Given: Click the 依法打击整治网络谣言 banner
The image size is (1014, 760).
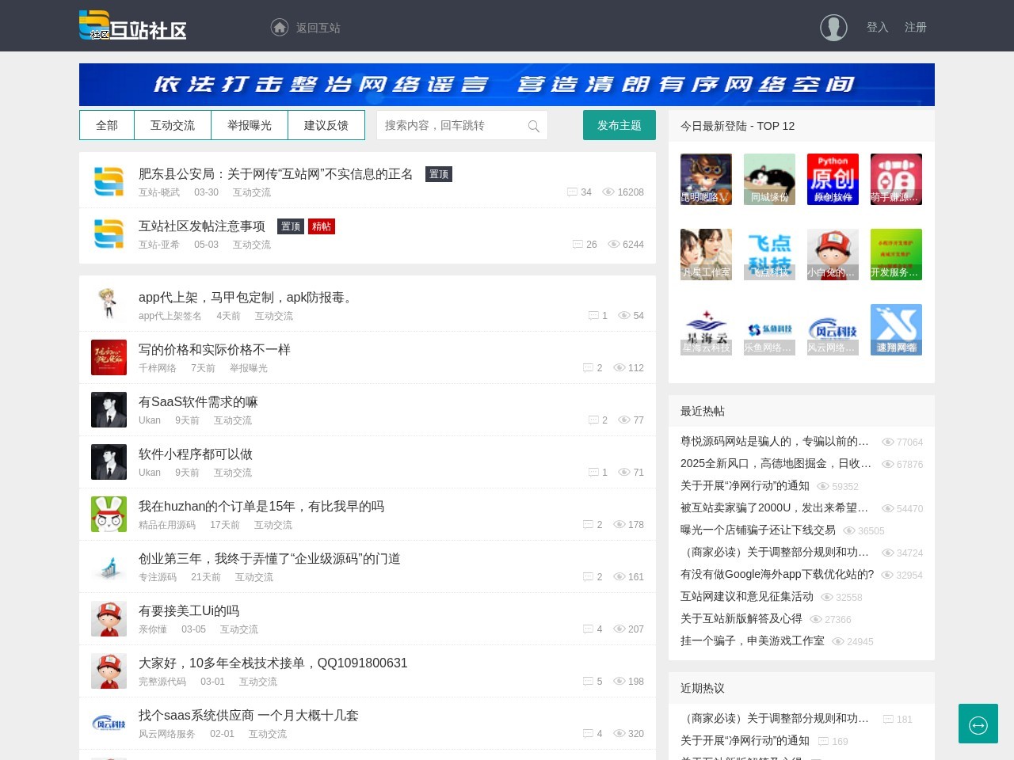Looking at the screenshot, I should [x=507, y=85].
